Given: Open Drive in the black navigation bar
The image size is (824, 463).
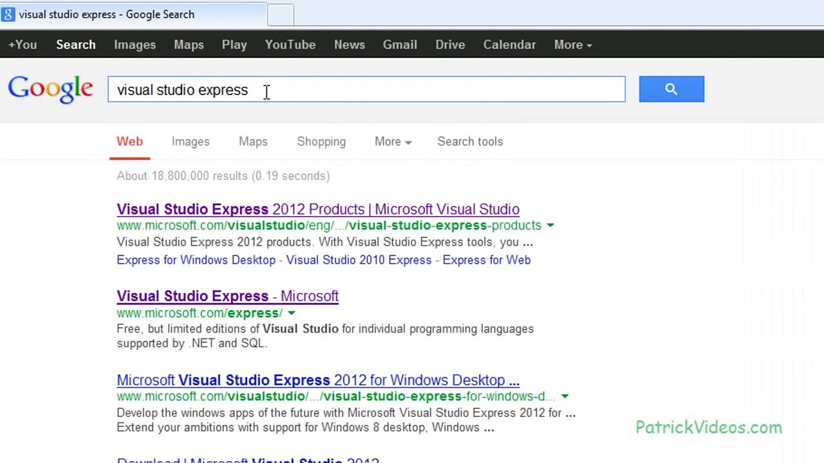Looking at the screenshot, I should click(450, 45).
